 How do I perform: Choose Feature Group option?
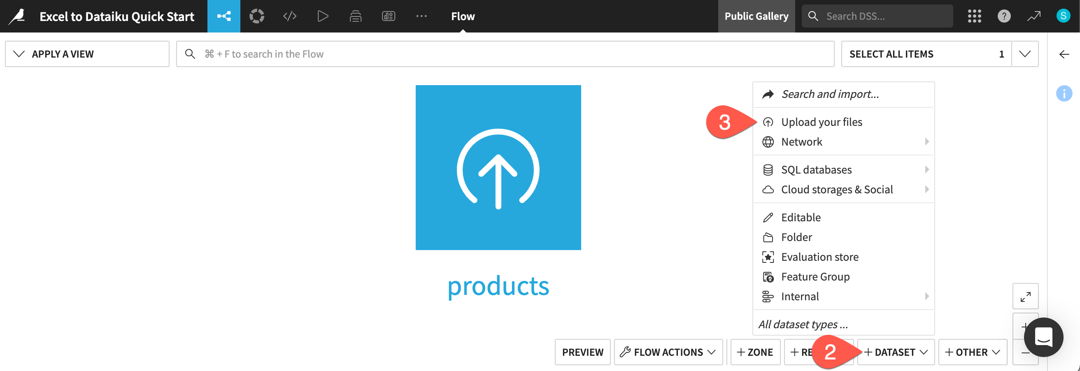tap(843, 277)
